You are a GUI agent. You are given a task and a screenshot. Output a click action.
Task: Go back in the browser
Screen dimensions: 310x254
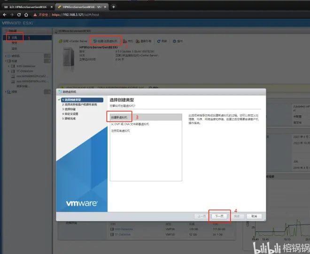point(5,15)
